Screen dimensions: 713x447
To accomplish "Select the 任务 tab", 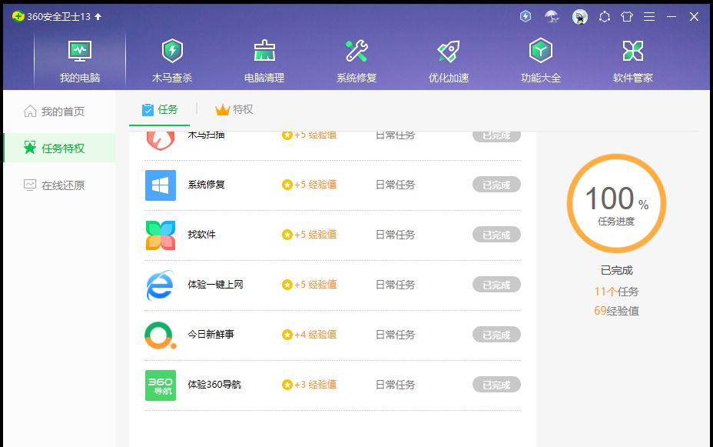I will [159, 109].
